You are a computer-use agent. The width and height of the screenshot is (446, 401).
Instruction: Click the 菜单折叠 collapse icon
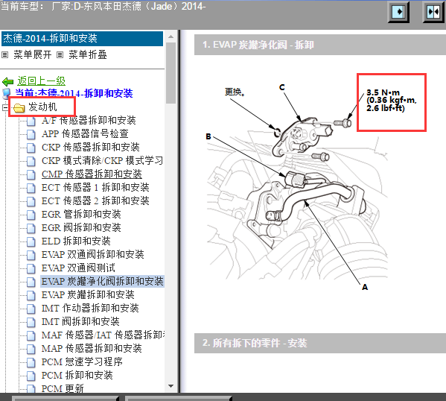point(60,54)
